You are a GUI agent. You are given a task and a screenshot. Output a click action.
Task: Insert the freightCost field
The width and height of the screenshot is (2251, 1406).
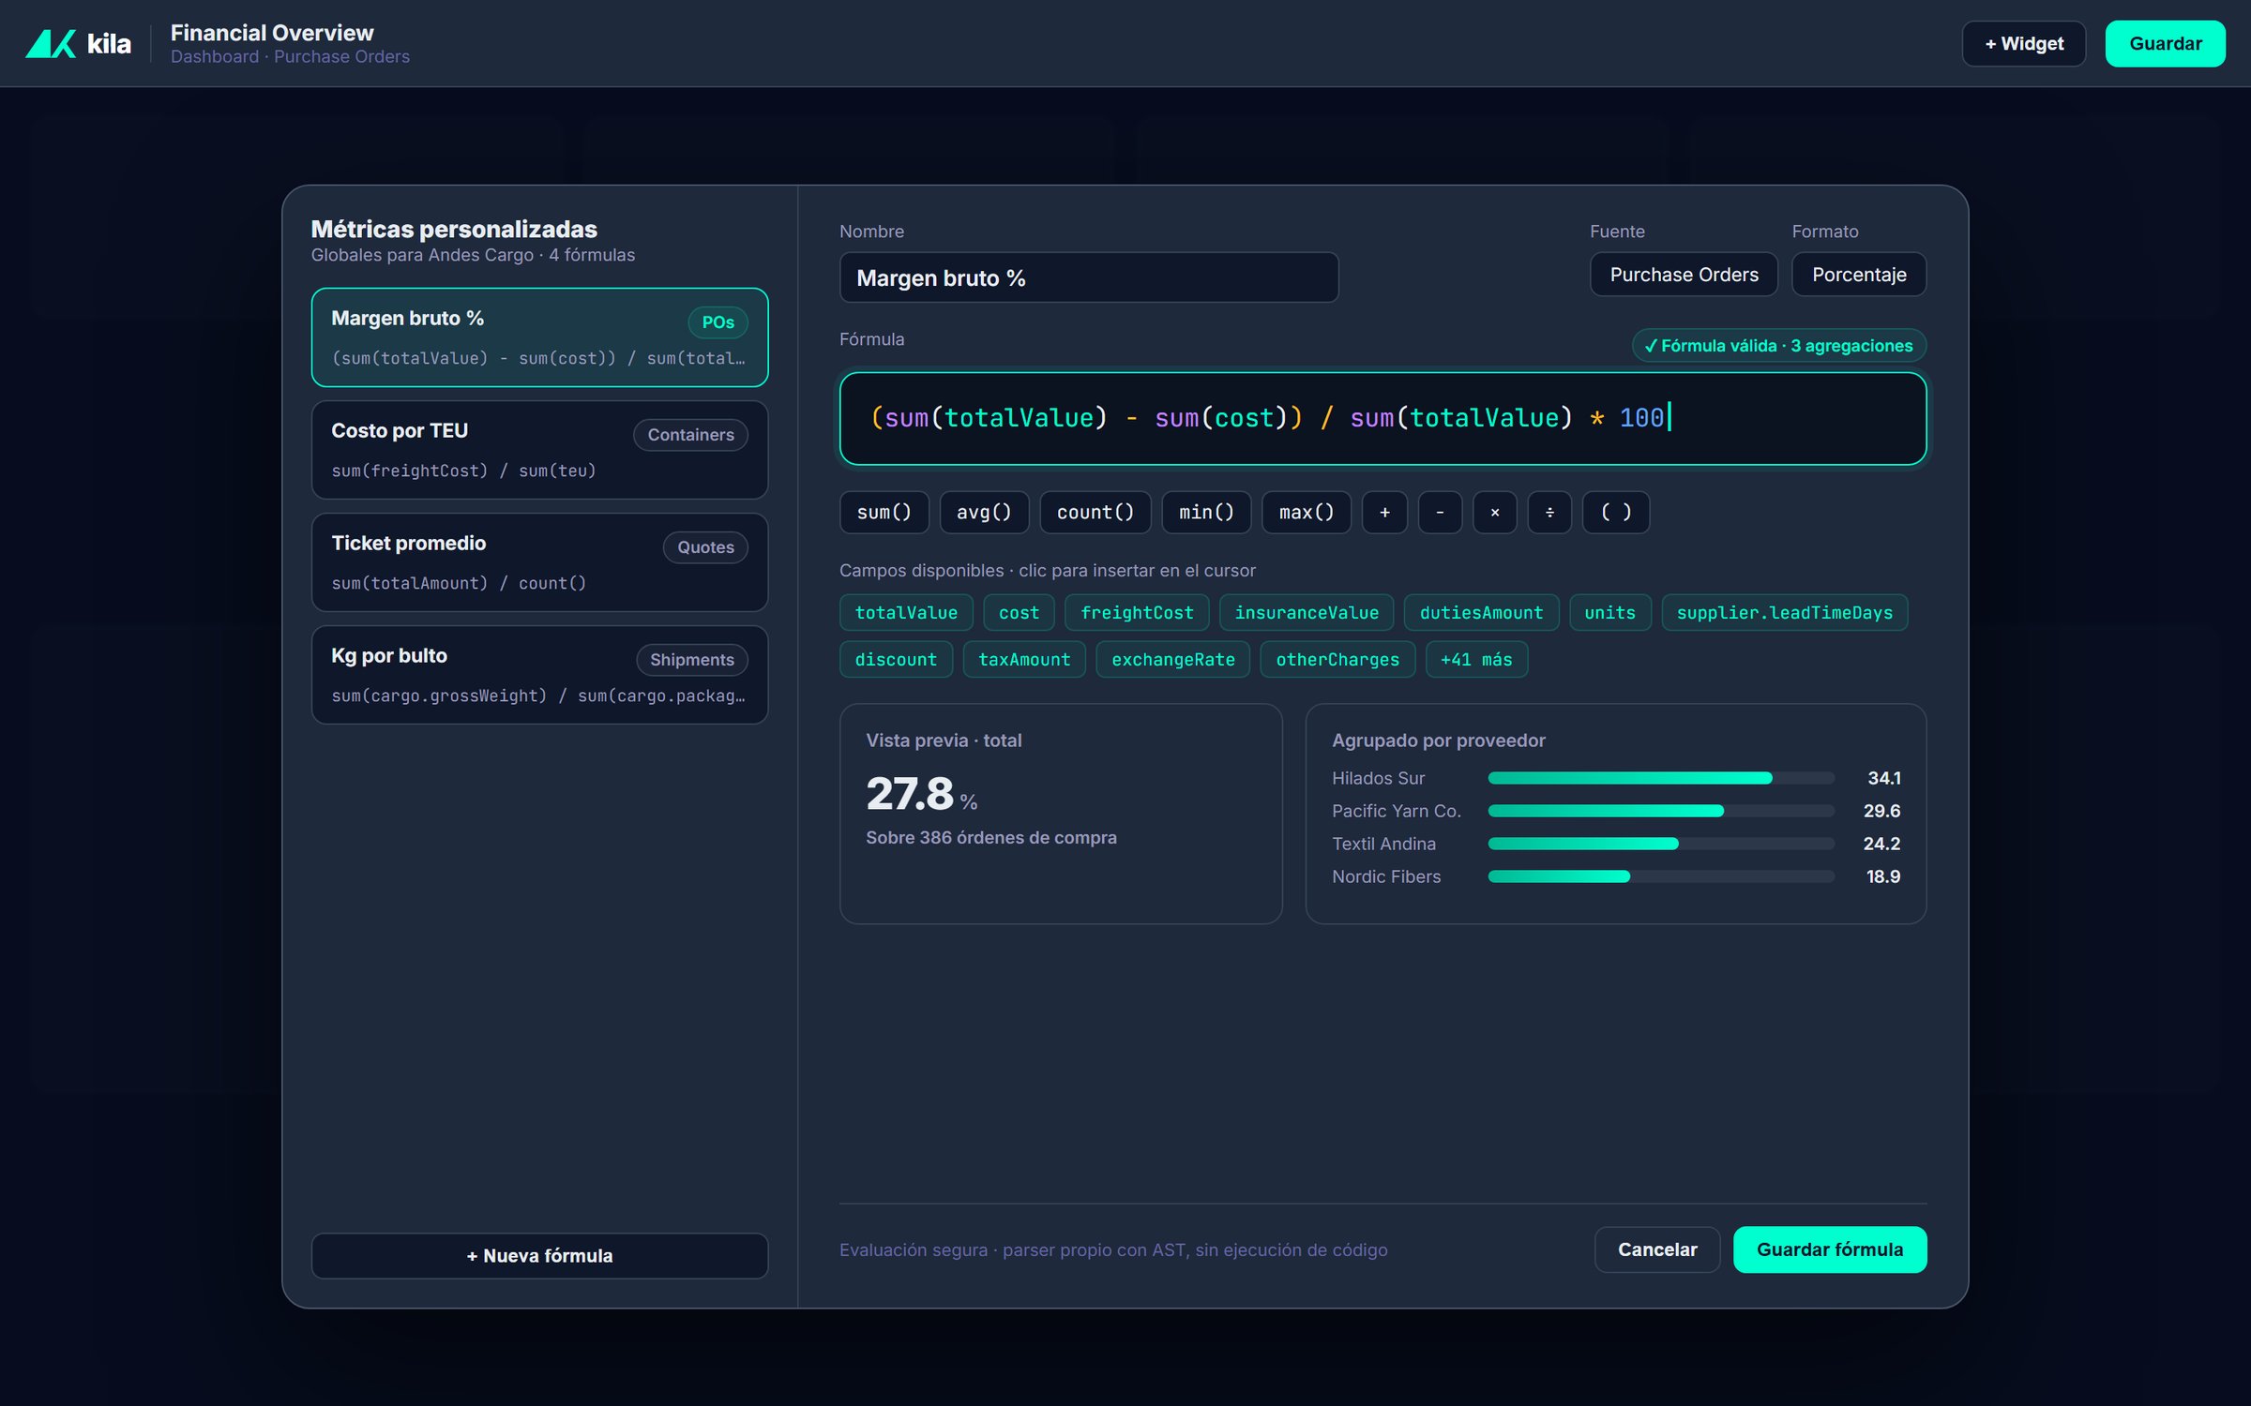coord(1137,612)
